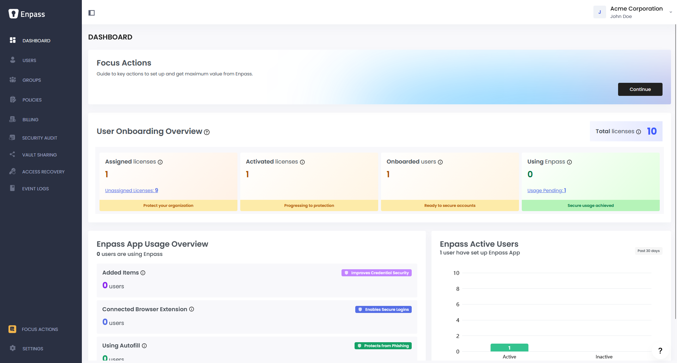Click the J user avatar
Screen dimensions: 677x363
pyautogui.click(x=599, y=12)
